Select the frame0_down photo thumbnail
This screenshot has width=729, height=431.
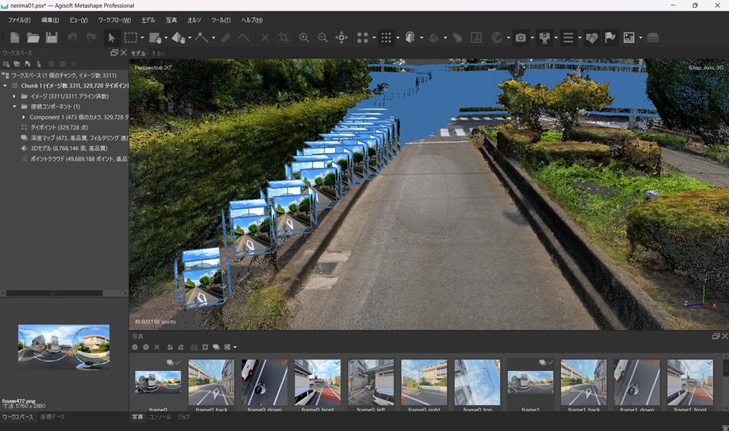(265, 382)
